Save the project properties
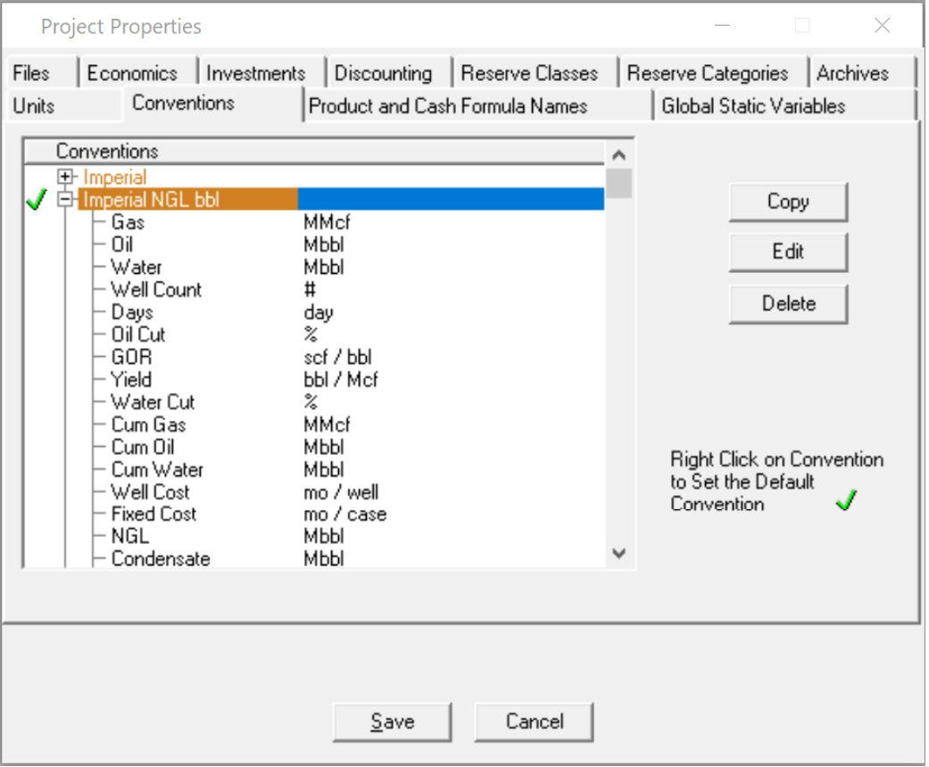The width and height of the screenshot is (929, 767). [392, 722]
